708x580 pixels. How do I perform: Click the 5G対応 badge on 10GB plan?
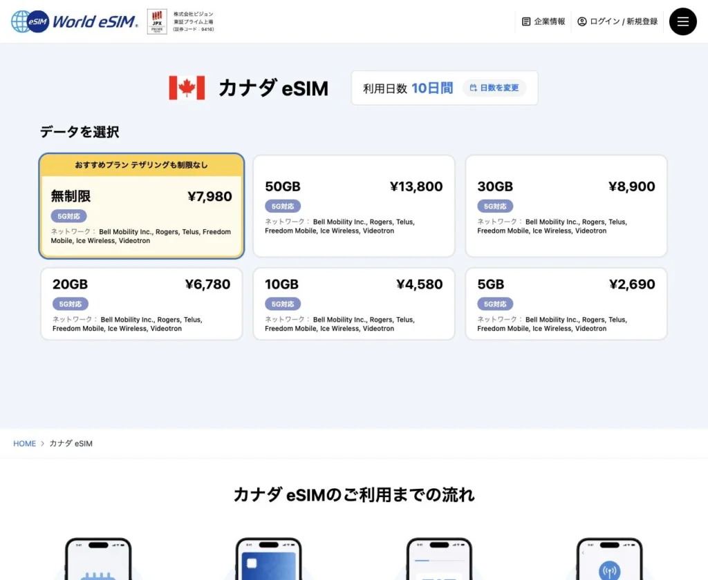pos(283,304)
